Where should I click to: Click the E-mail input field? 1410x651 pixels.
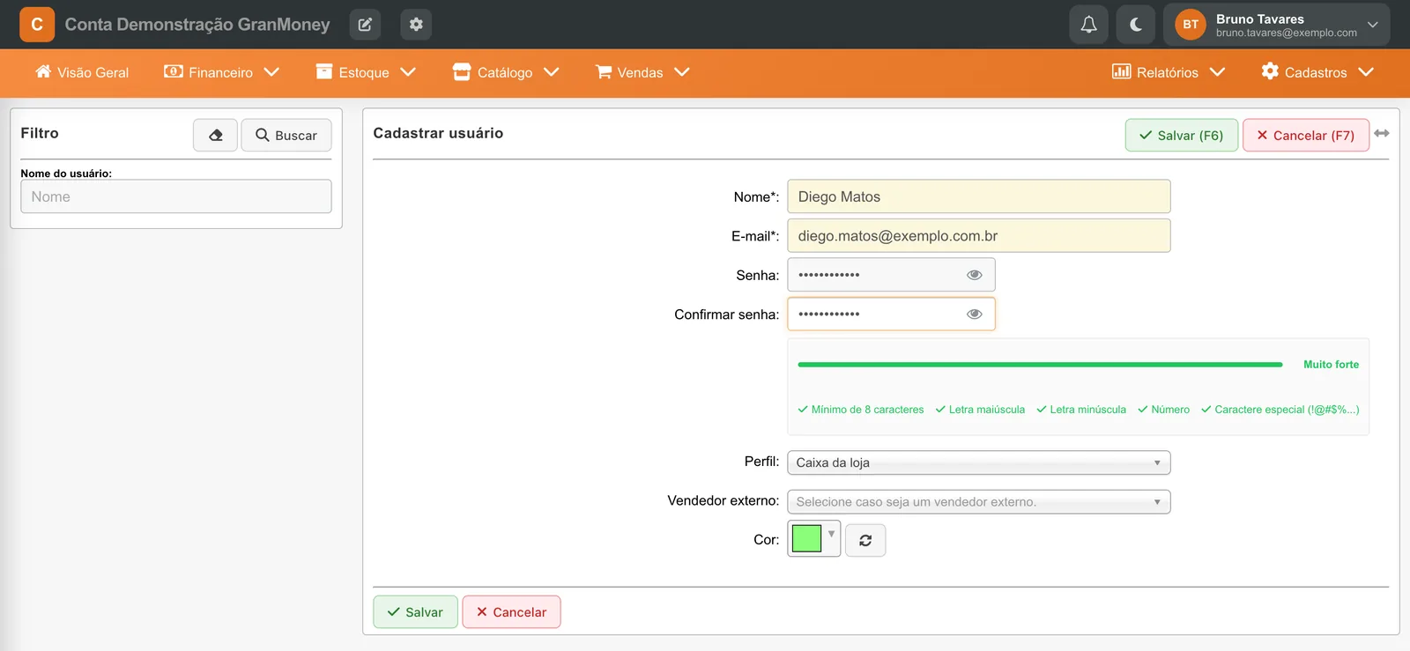pyautogui.click(x=979, y=235)
